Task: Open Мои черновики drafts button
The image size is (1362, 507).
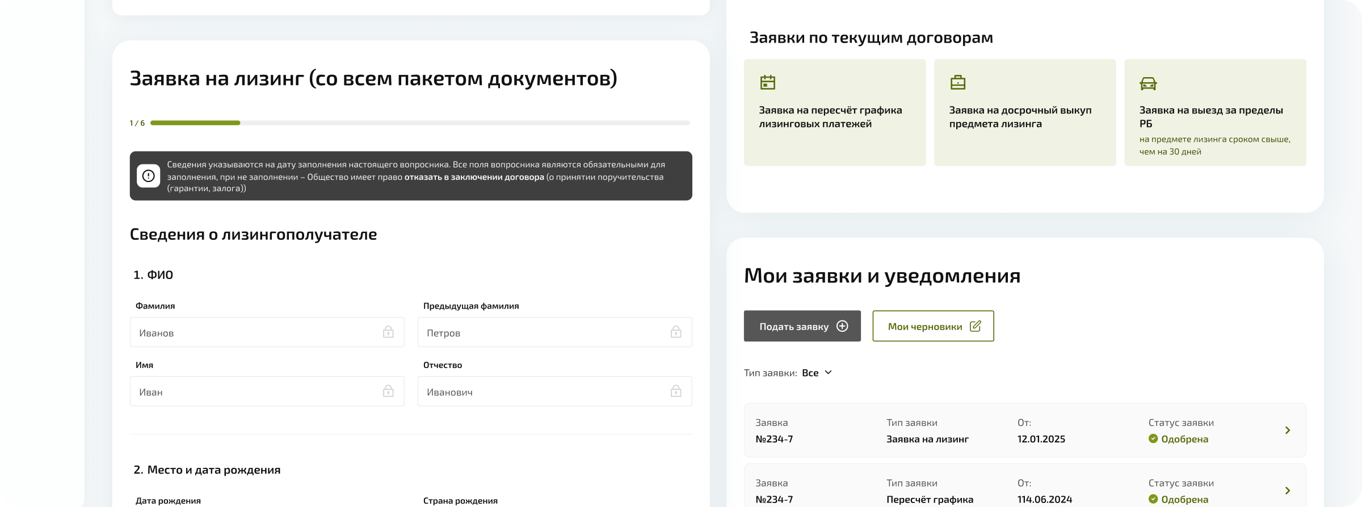Action: 933,326
